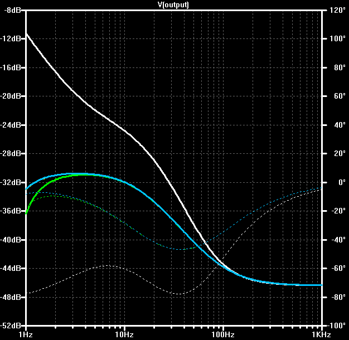Click the 120° phase axis label
This screenshot has width=349, height=340.
(338, 10)
